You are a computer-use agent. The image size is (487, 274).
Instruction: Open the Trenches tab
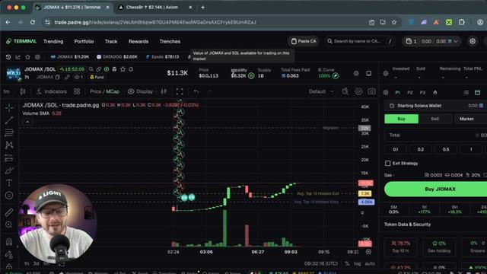(170, 41)
